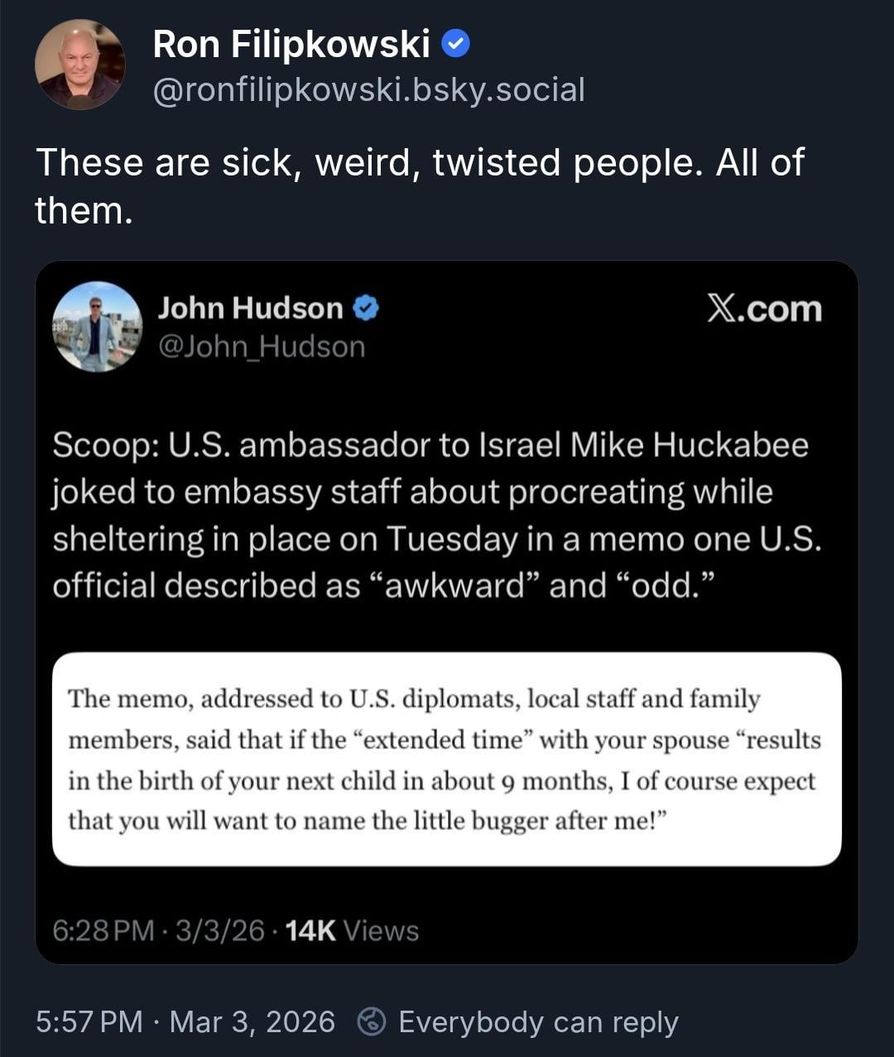Click the 5:57 PM post time
The width and height of the screenshot is (894, 1057).
[89, 1022]
